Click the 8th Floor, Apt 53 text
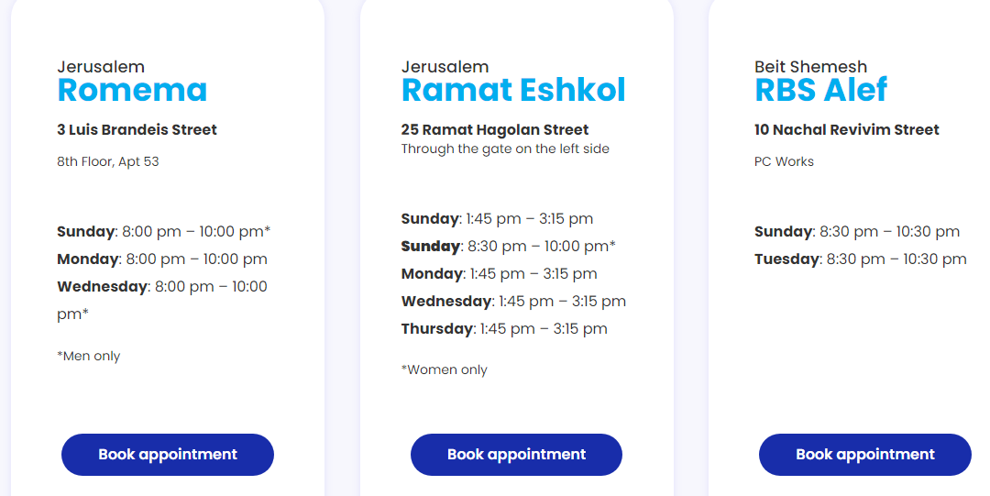Viewport: 990px width, 496px height. coord(108,162)
